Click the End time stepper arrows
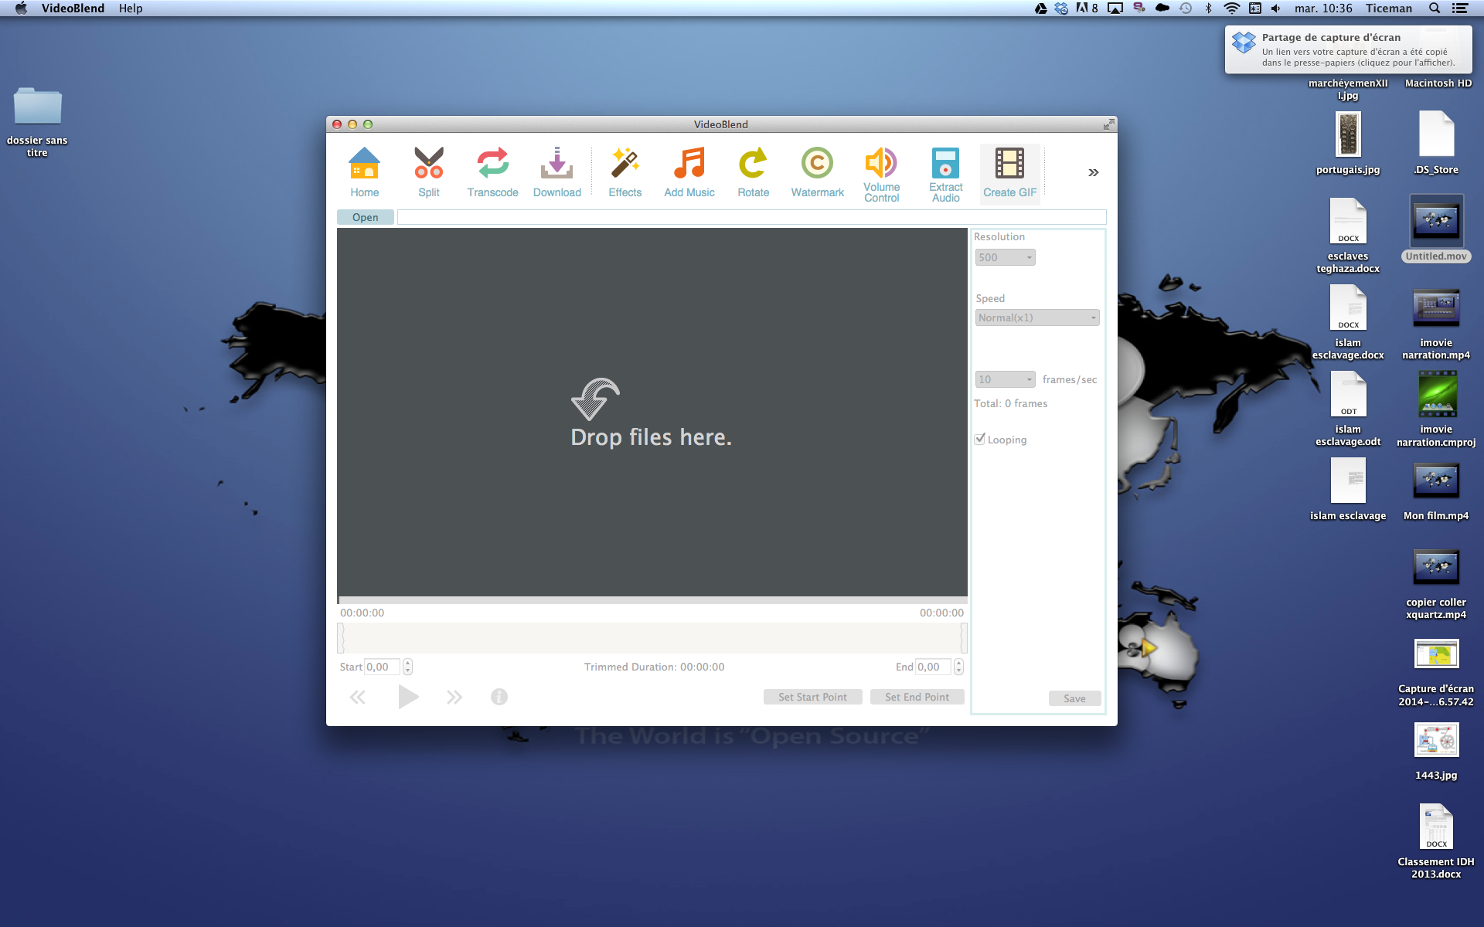Screen dimensions: 1484x927 pyautogui.click(x=958, y=667)
